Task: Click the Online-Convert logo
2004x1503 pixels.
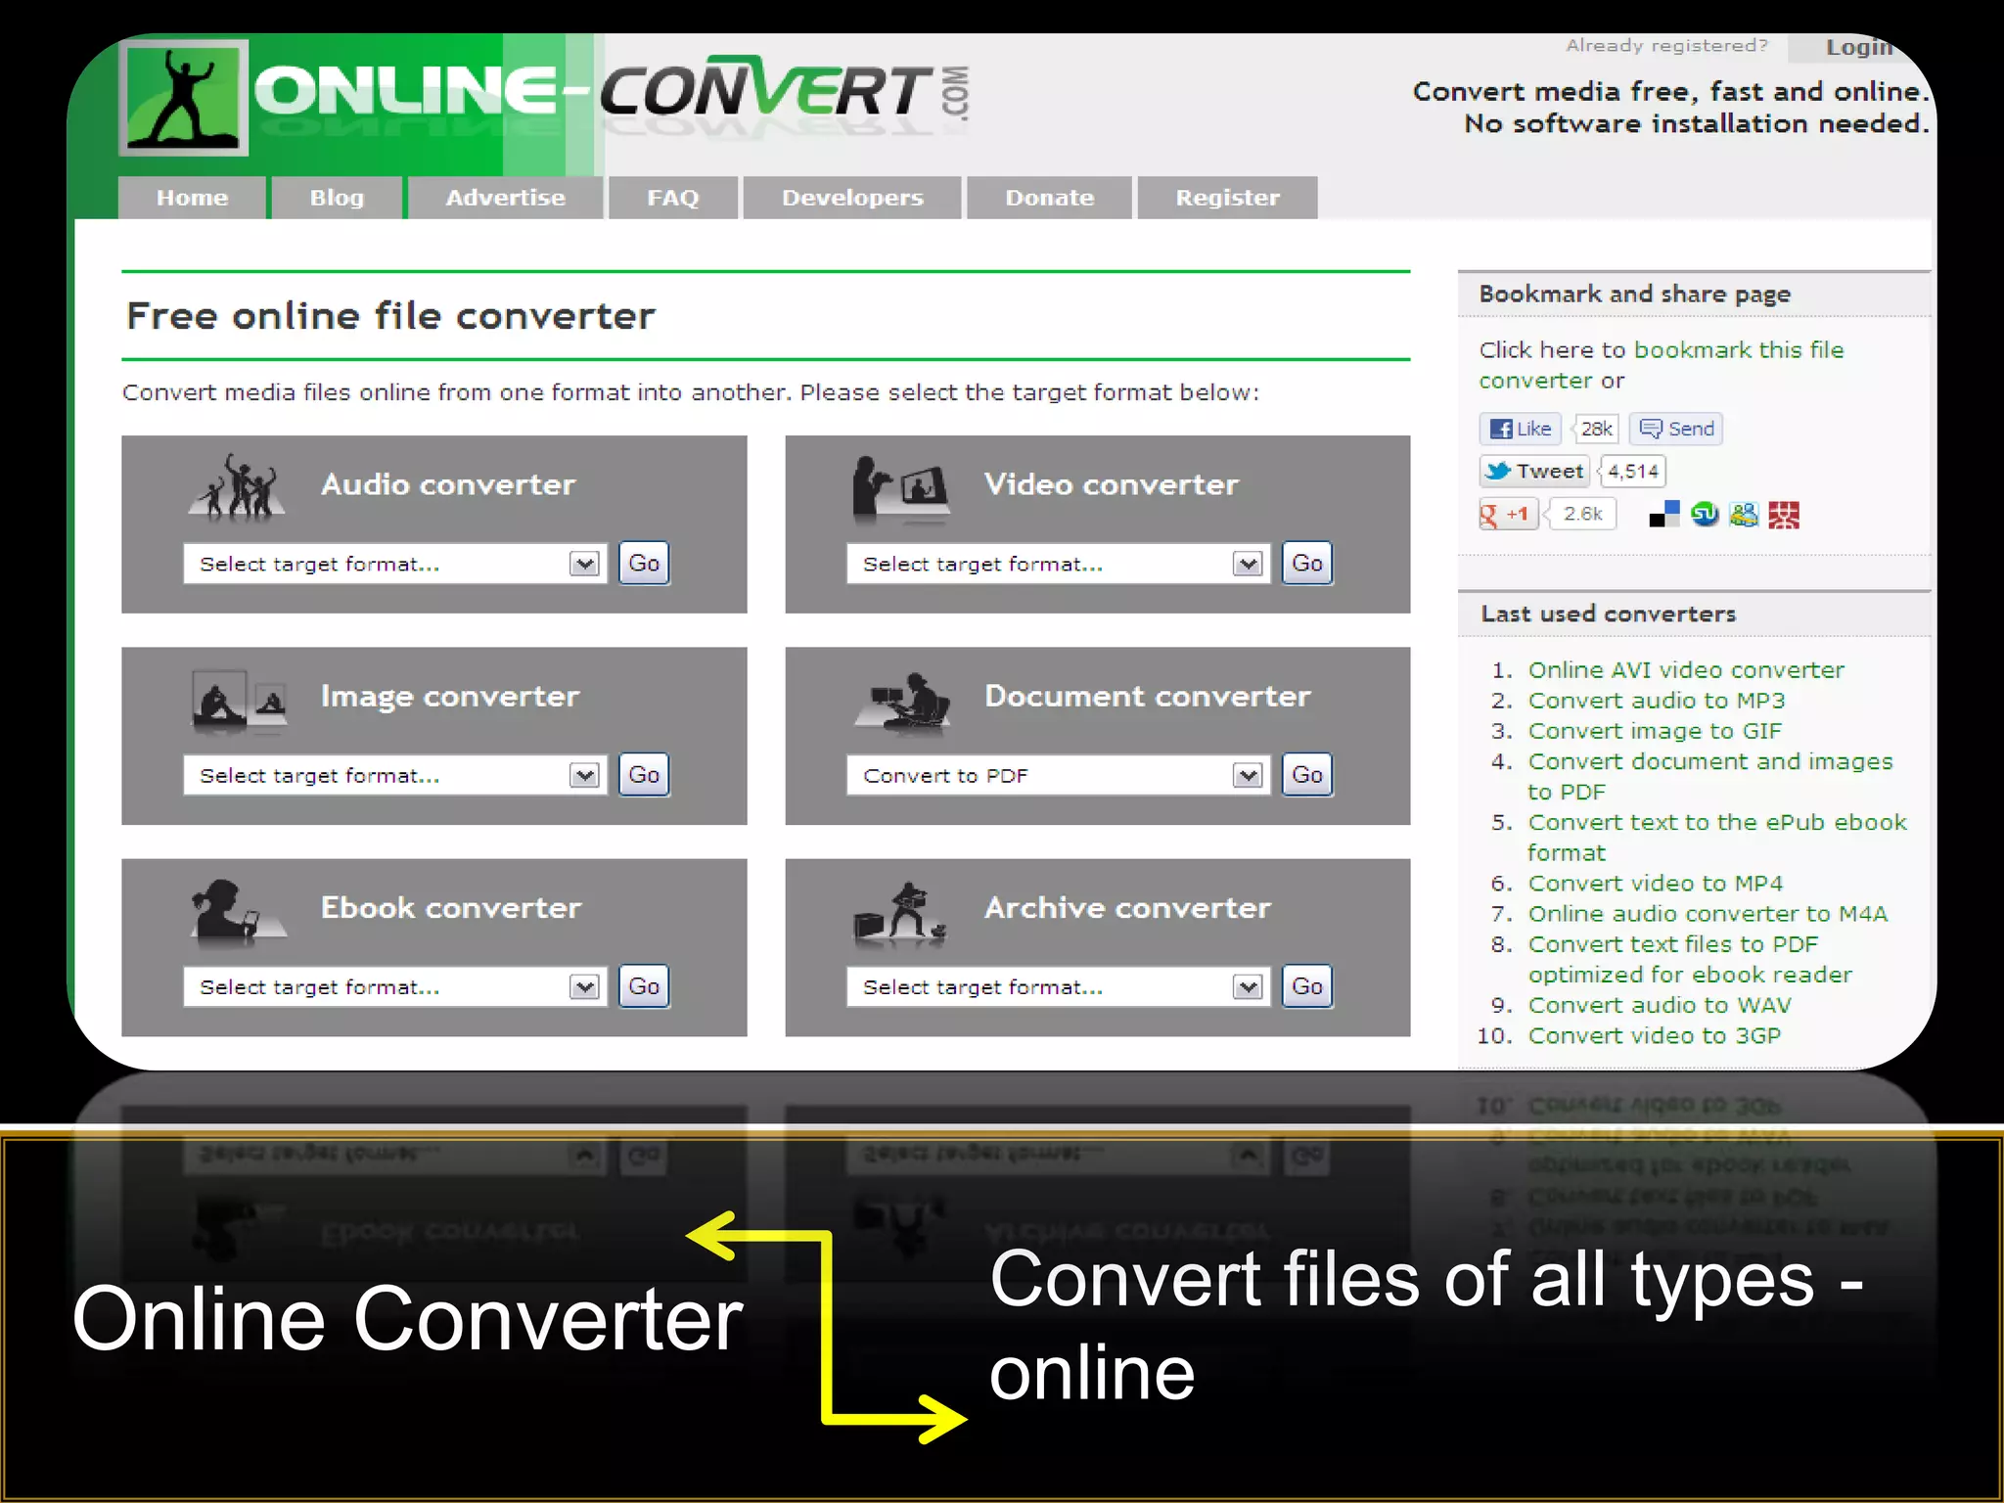Action: click(544, 96)
